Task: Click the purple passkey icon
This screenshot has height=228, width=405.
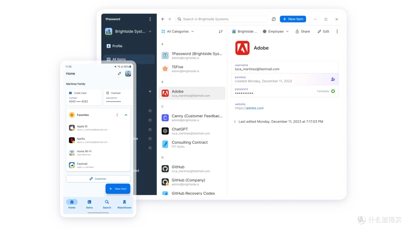Action: 333,79
